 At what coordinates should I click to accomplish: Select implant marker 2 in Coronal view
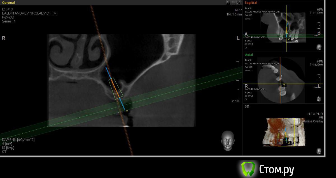click(x=127, y=111)
